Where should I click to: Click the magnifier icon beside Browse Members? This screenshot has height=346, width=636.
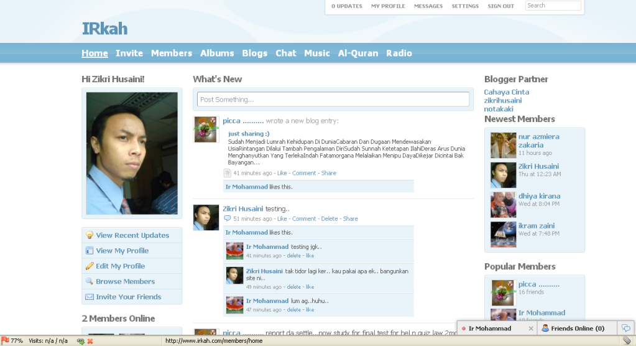(x=90, y=281)
